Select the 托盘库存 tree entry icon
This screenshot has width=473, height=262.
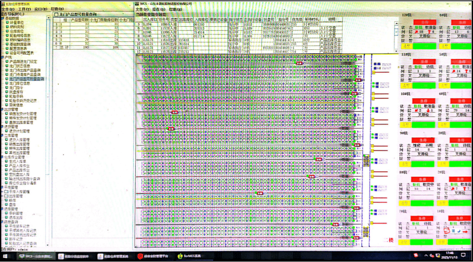click(x=7, y=92)
